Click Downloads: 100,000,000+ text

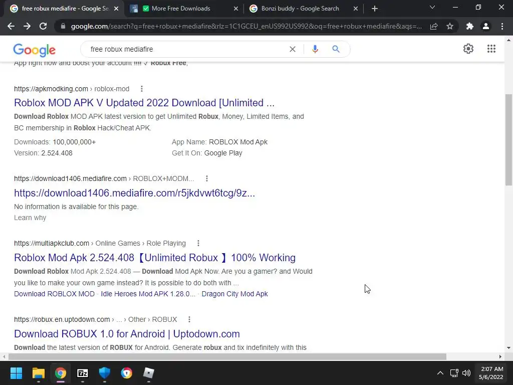coord(55,142)
